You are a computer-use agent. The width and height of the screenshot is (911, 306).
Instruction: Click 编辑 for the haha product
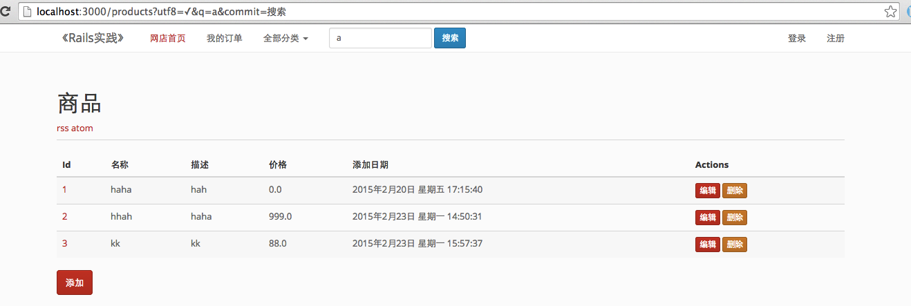point(707,191)
